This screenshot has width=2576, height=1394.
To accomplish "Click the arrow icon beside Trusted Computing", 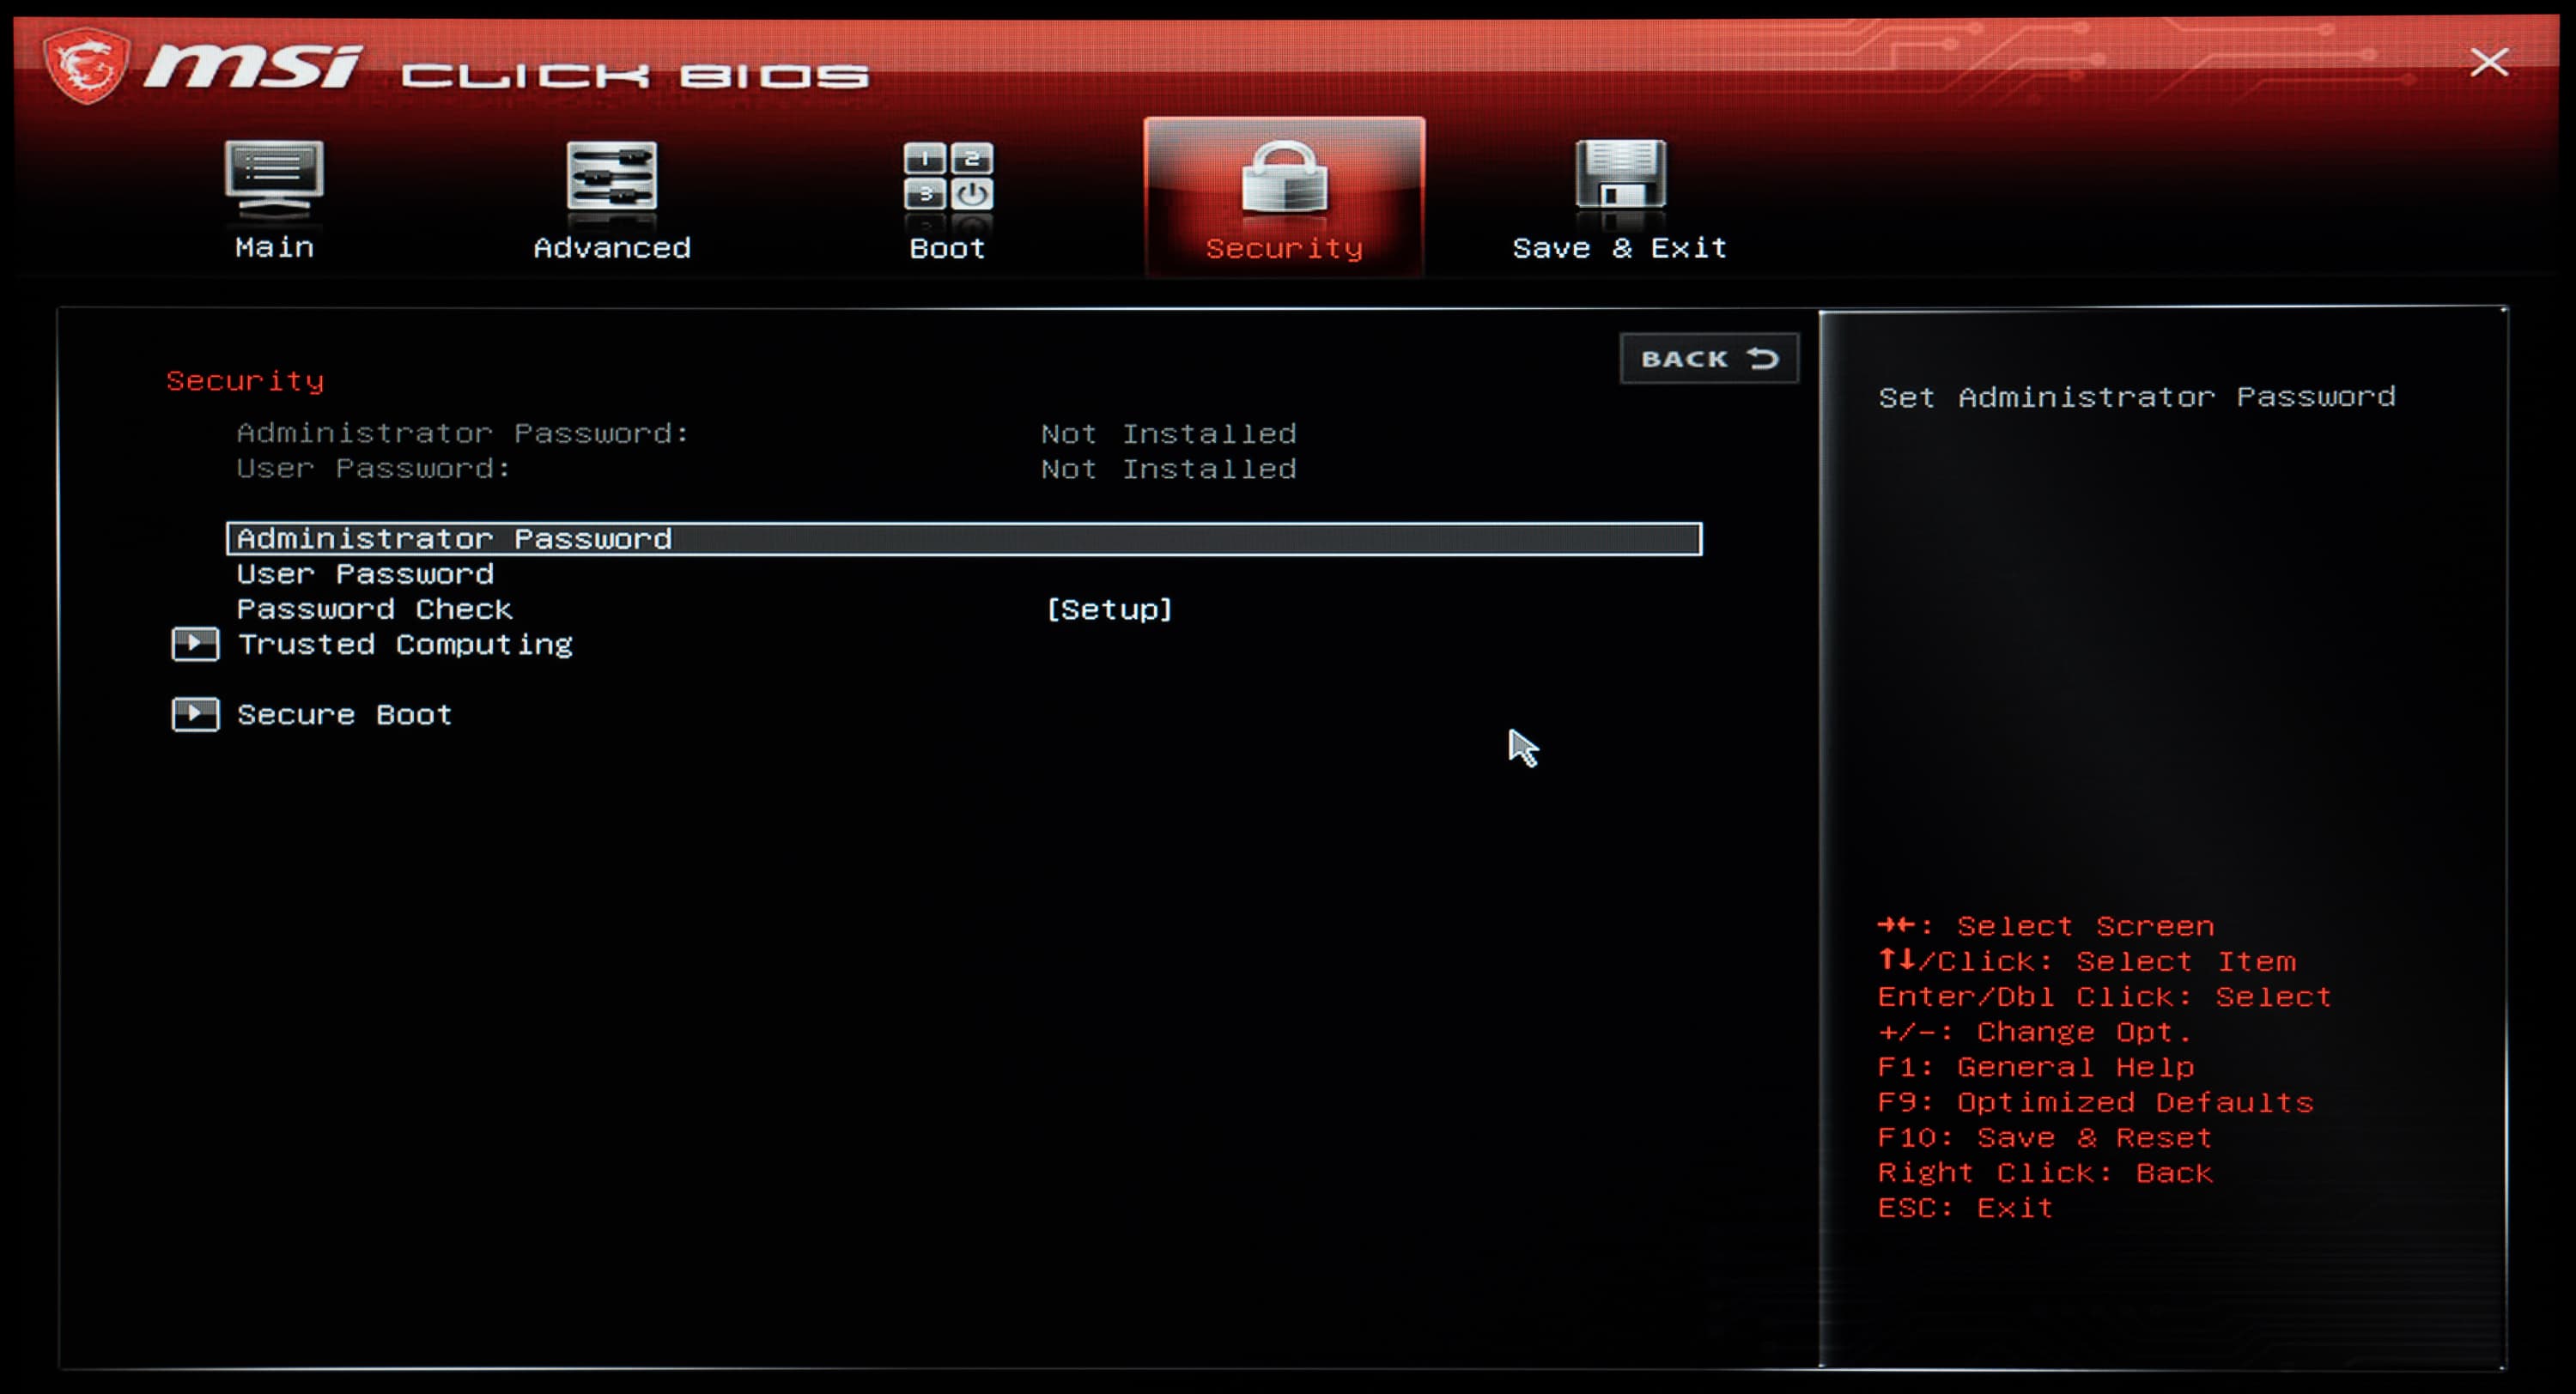I will coord(195,644).
